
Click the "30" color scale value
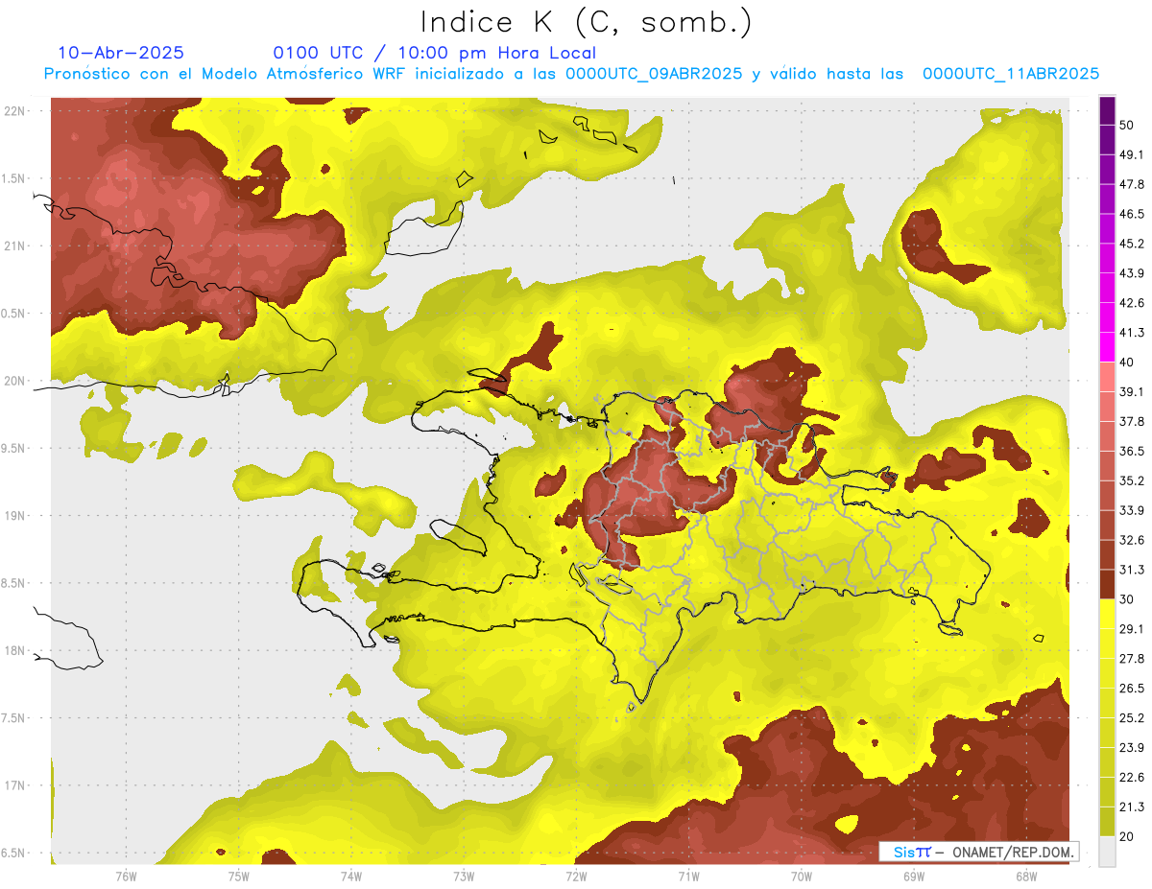click(x=1127, y=599)
